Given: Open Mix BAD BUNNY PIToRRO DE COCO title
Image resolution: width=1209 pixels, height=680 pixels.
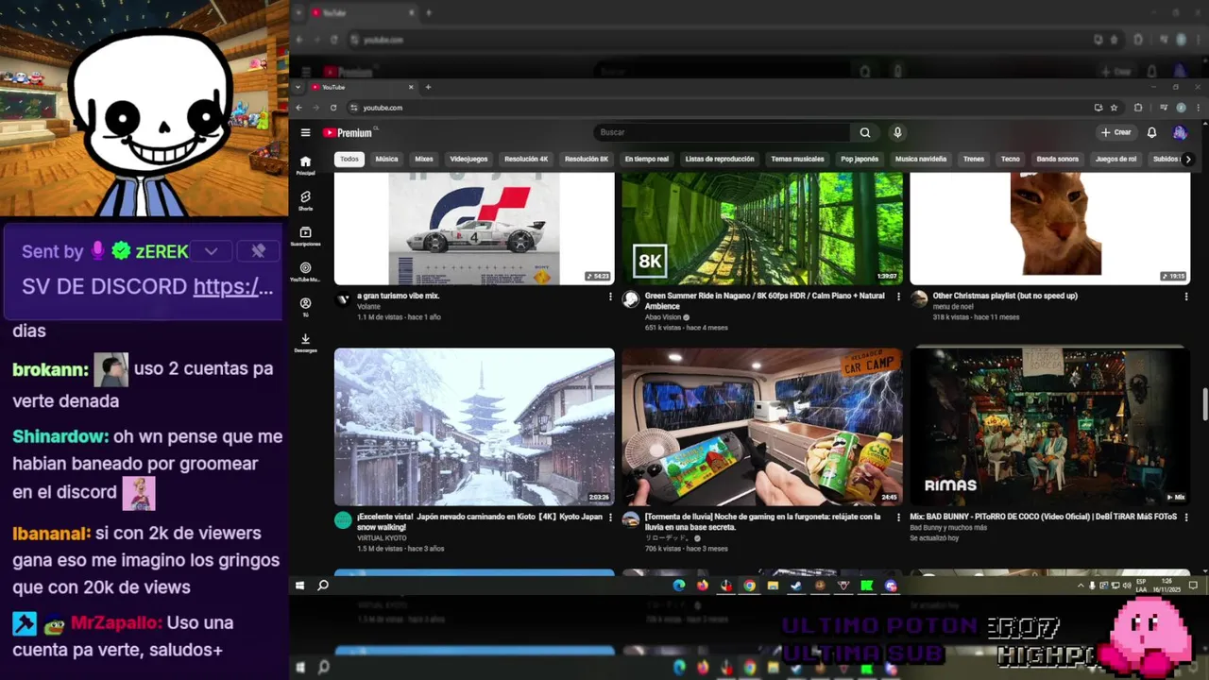Looking at the screenshot, I should [1044, 517].
